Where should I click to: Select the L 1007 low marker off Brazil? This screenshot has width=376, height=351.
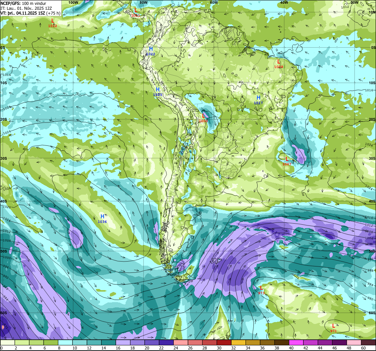tap(287, 161)
